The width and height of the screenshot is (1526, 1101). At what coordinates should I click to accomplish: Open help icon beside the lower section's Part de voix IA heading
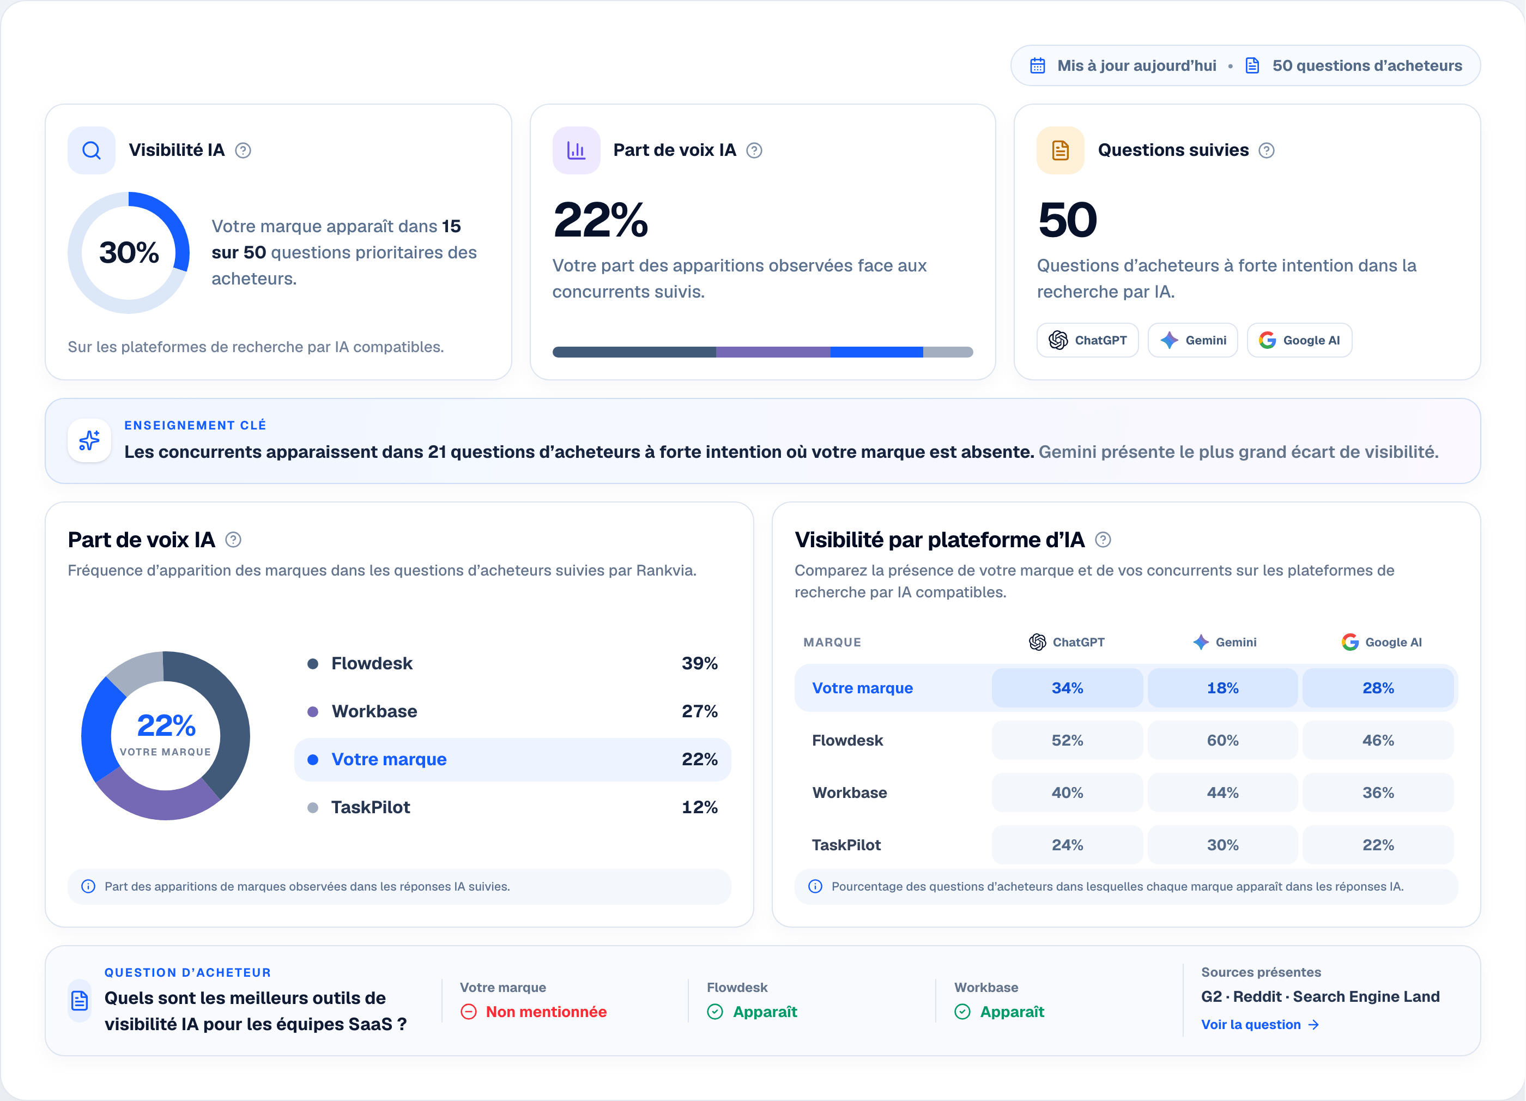tap(233, 540)
